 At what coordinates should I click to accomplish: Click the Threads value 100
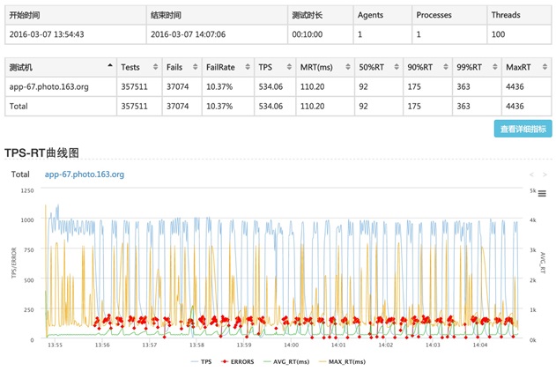pos(498,34)
